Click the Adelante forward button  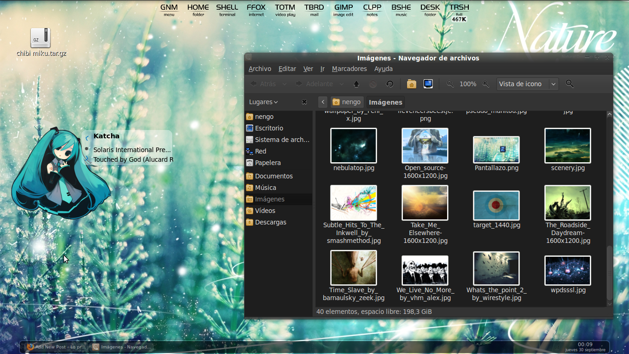point(314,84)
